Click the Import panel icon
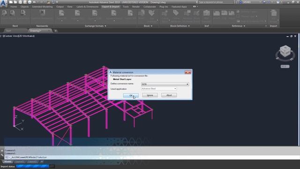This screenshot has height=169, width=300. pyautogui.click(x=274, y=13)
